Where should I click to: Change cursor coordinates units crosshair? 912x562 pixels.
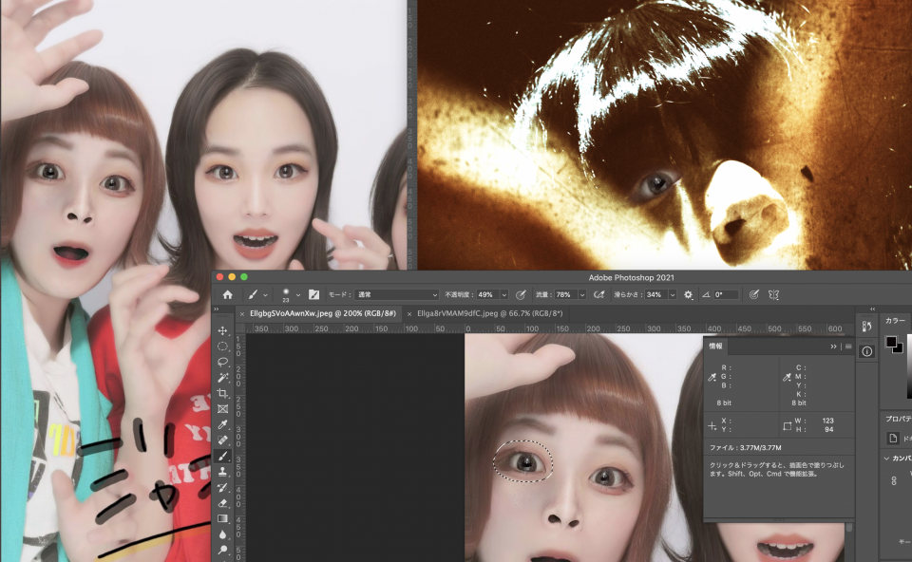[x=712, y=426]
